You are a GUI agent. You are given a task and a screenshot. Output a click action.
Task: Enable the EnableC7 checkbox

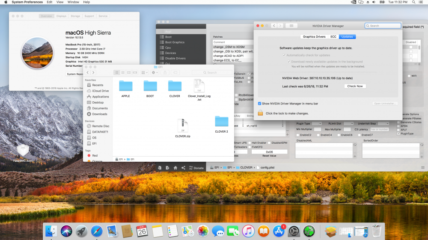359,135
